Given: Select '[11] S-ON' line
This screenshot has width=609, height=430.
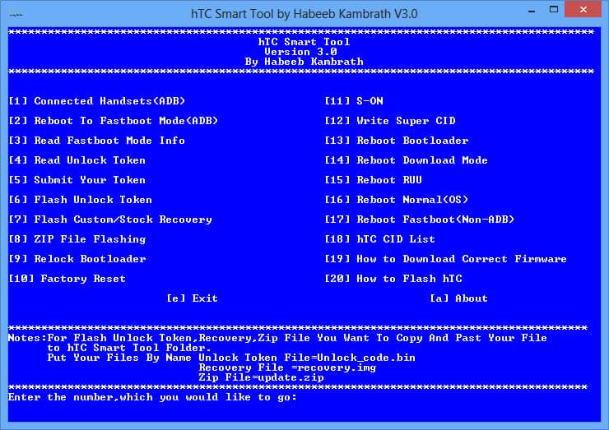Looking at the screenshot, I should 354,101.
